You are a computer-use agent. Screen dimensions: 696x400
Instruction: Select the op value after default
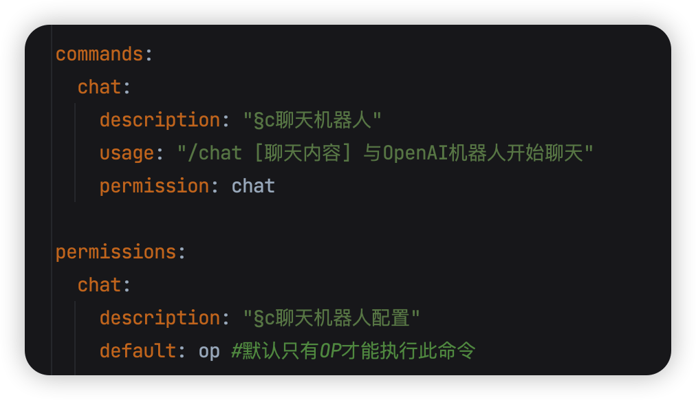click(x=209, y=352)
